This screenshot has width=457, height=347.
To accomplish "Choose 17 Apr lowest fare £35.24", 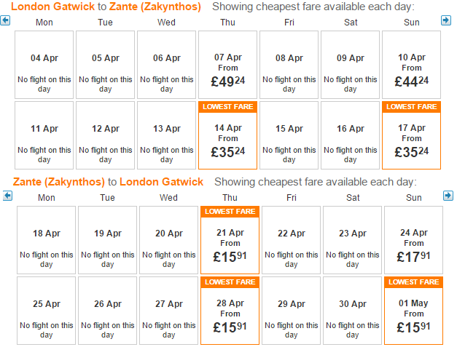I will click(x=411, y=135).
